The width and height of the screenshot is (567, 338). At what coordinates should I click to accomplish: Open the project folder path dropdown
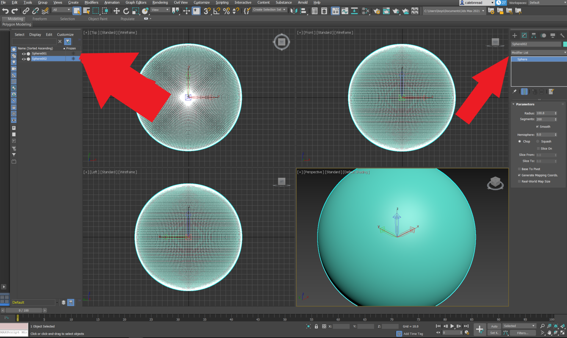coord(454,11)
